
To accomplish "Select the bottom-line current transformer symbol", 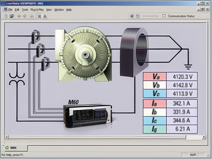I will click(46, 64).
